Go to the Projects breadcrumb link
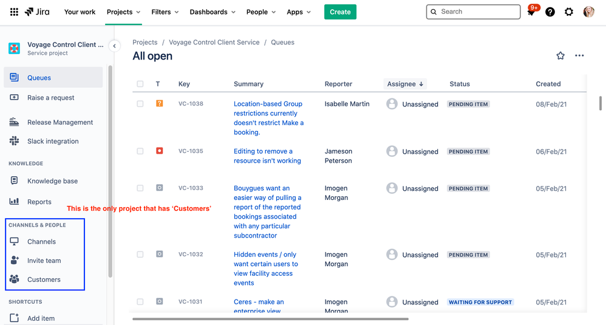 tap(145, 42)
